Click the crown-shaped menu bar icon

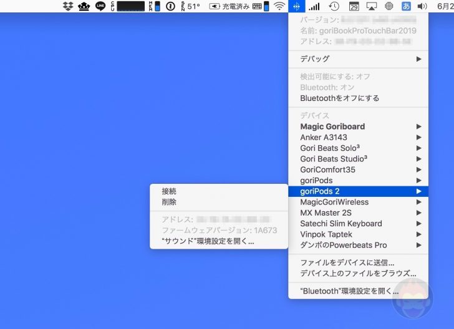pyautogui.click(x=84, y=6)
